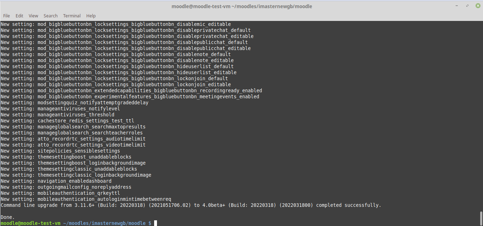Click the blue path '~/moodles/imasternewgb/moodle' in prompt
Viewport: 483px width, 226px height.
[x=104, y=223]
